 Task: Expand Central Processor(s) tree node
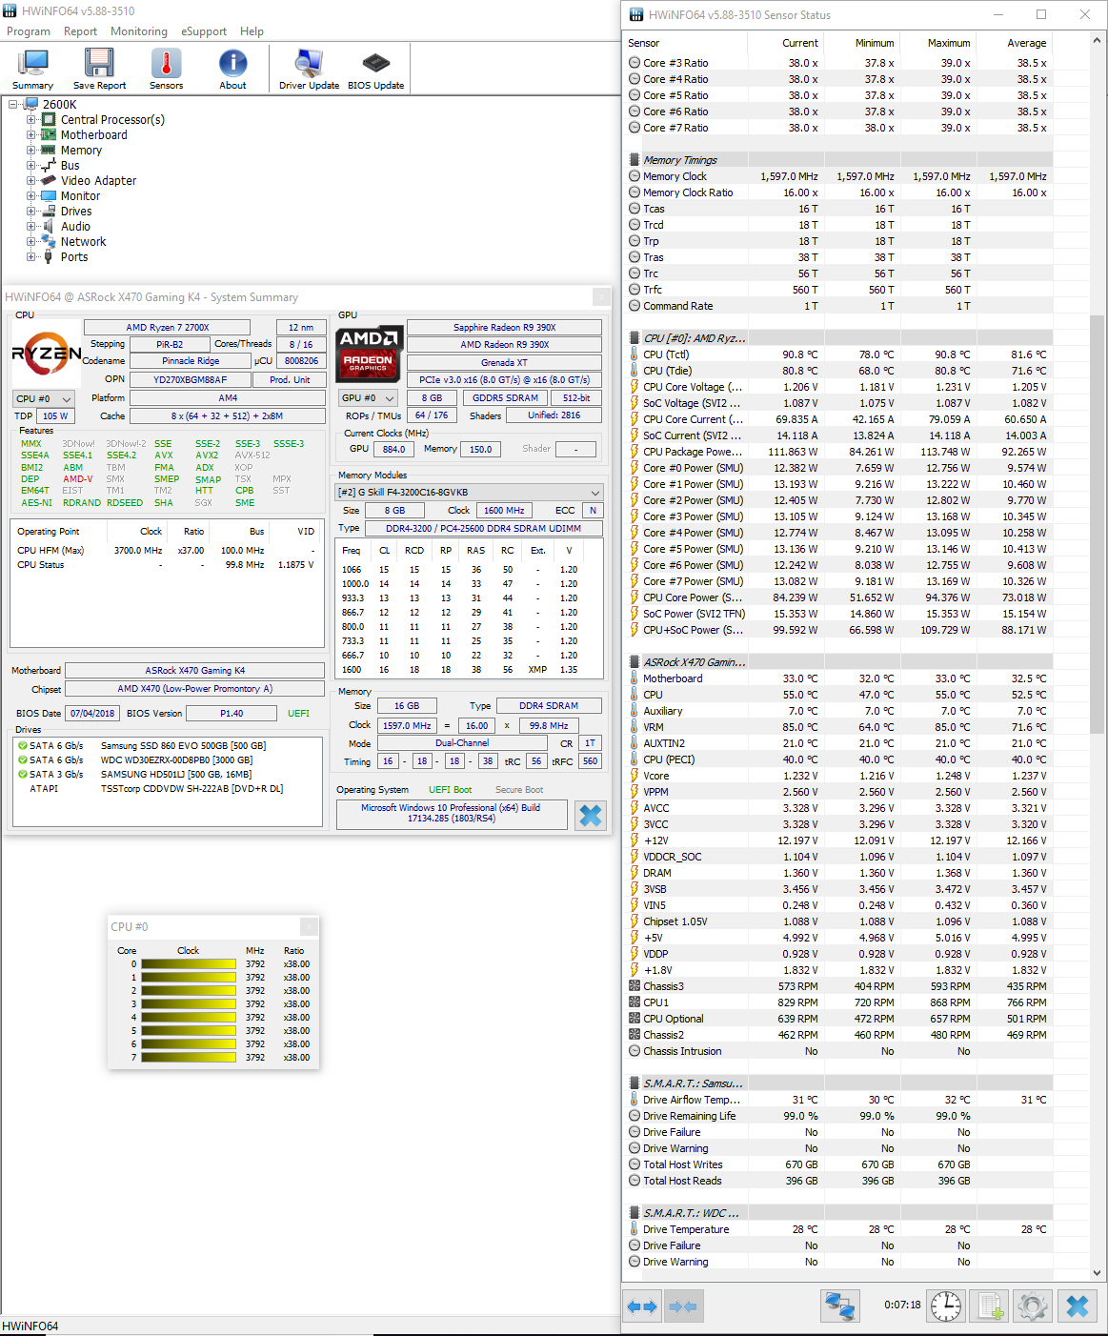pos(30,120)
